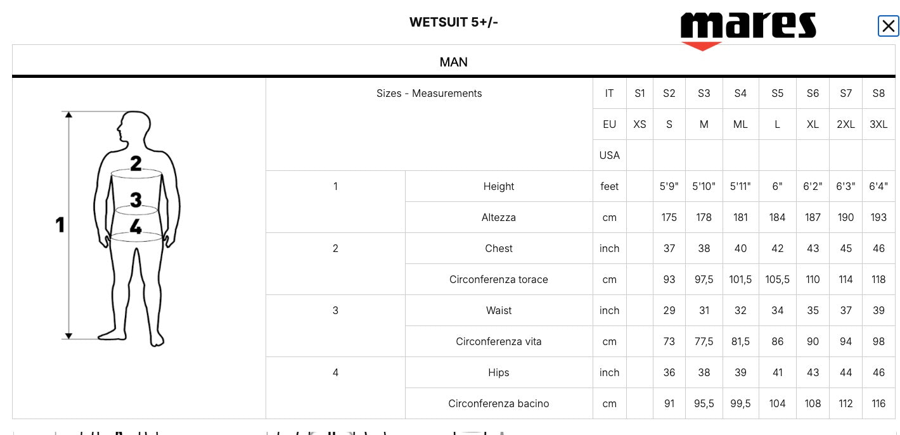This screenshot has height=435, width=900.
Task: Select the S3 size column header
Action: pyautogui.click(x=704, y=93)
